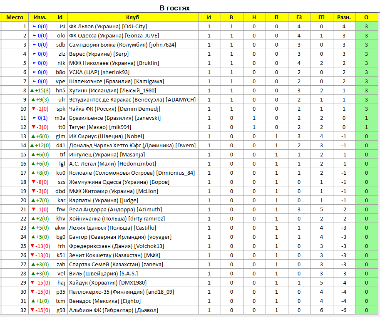The width and height of the screenshot is (380, 317).
Task: Click 'Хугинн (Исландия) [Лысый_1980]' cell
Action: point(133,91)
